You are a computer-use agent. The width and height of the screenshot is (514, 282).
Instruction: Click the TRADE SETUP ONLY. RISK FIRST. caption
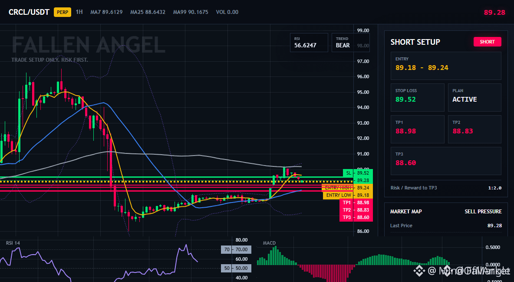tap(49, 60)
